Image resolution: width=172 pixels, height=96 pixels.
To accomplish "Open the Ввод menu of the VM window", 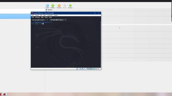I will click(44, 15).
